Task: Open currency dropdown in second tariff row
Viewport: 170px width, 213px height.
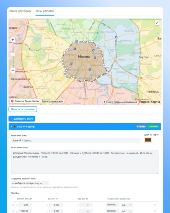Action: click(x=127, y=211)
